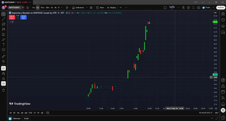Open indicator templates grid icon
The height and width of the screenshot is (121, 226).
[91, 8]
